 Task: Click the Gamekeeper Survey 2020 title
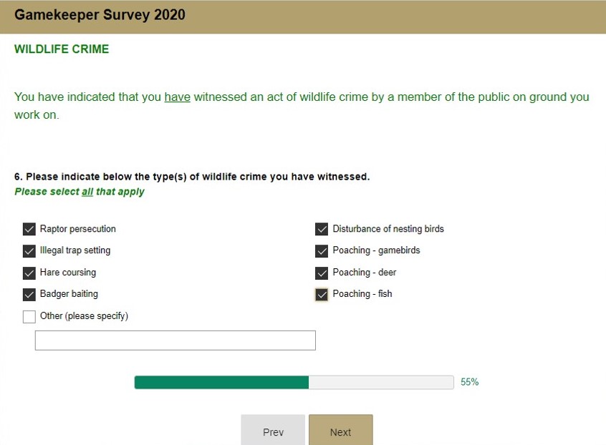(100, 15)
